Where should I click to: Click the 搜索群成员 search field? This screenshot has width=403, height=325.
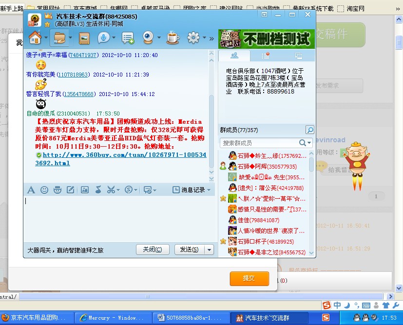tap(258, 143)
